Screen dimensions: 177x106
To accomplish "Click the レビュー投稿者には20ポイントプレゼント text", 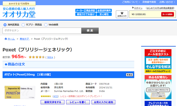I will (x=81, y=96).
